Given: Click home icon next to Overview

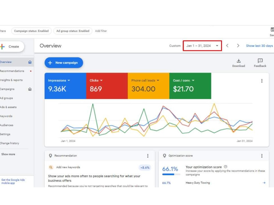Looking at the screenshot, I should tap(30, 62).
